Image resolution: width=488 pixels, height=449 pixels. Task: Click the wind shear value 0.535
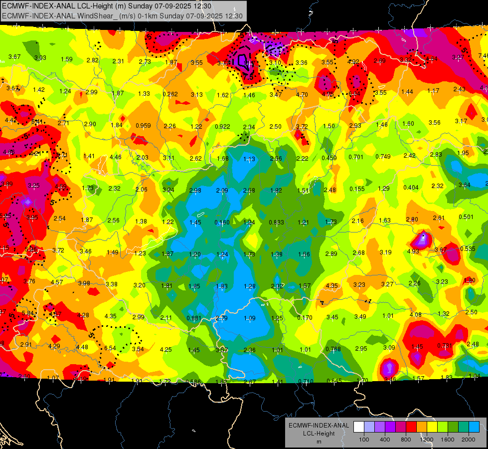click(468, 248)
